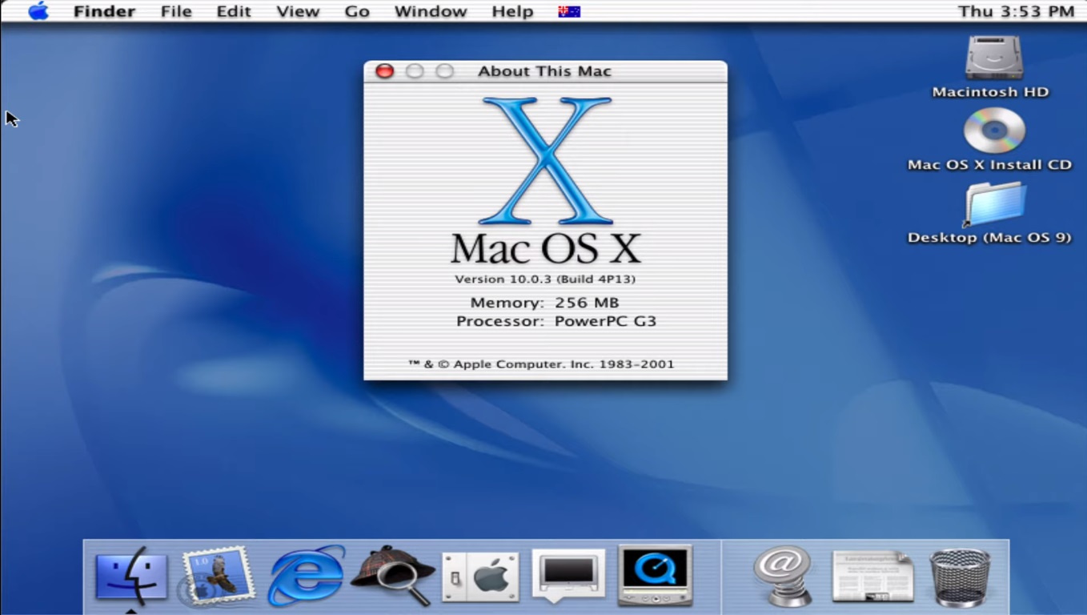The height and width of the screenshot is (615, 1087).
Task: Click the menu bar clock
Action: 1016,11
